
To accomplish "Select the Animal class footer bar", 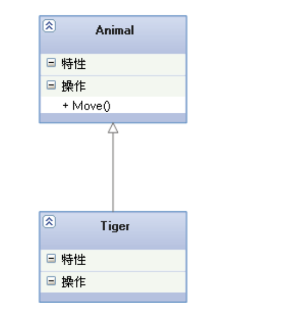I will pos(113,118).
